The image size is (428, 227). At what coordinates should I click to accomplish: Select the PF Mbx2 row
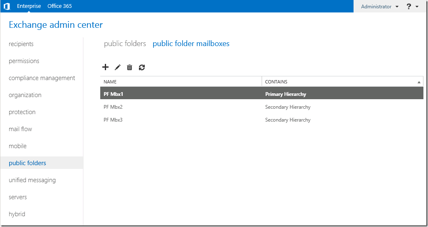click(262, 107)
